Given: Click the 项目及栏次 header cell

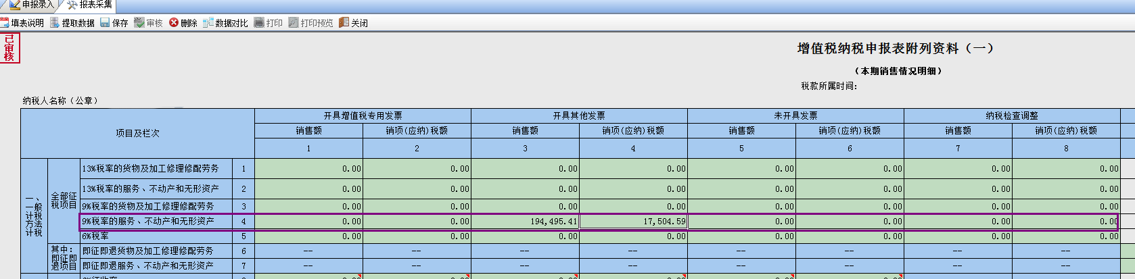Looking at the screenshot, I should click(137, 133).
